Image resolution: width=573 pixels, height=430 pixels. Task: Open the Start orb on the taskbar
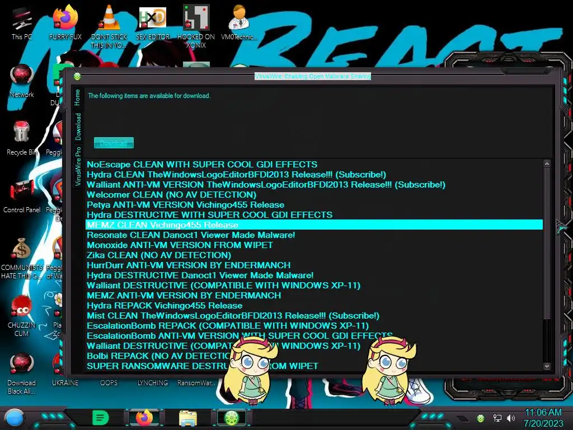click(x=14, y=418)
